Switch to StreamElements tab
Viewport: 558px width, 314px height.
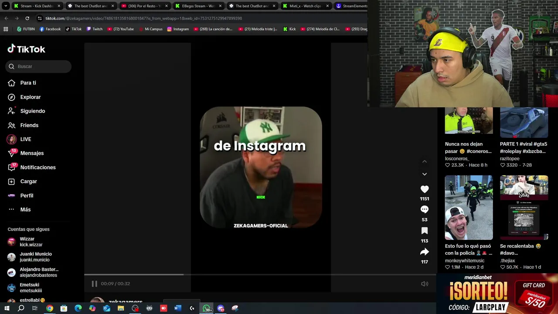(351, 6)
